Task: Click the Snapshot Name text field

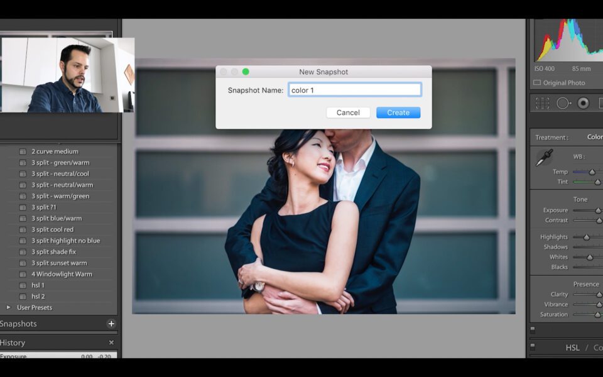Action: (354, 90)
